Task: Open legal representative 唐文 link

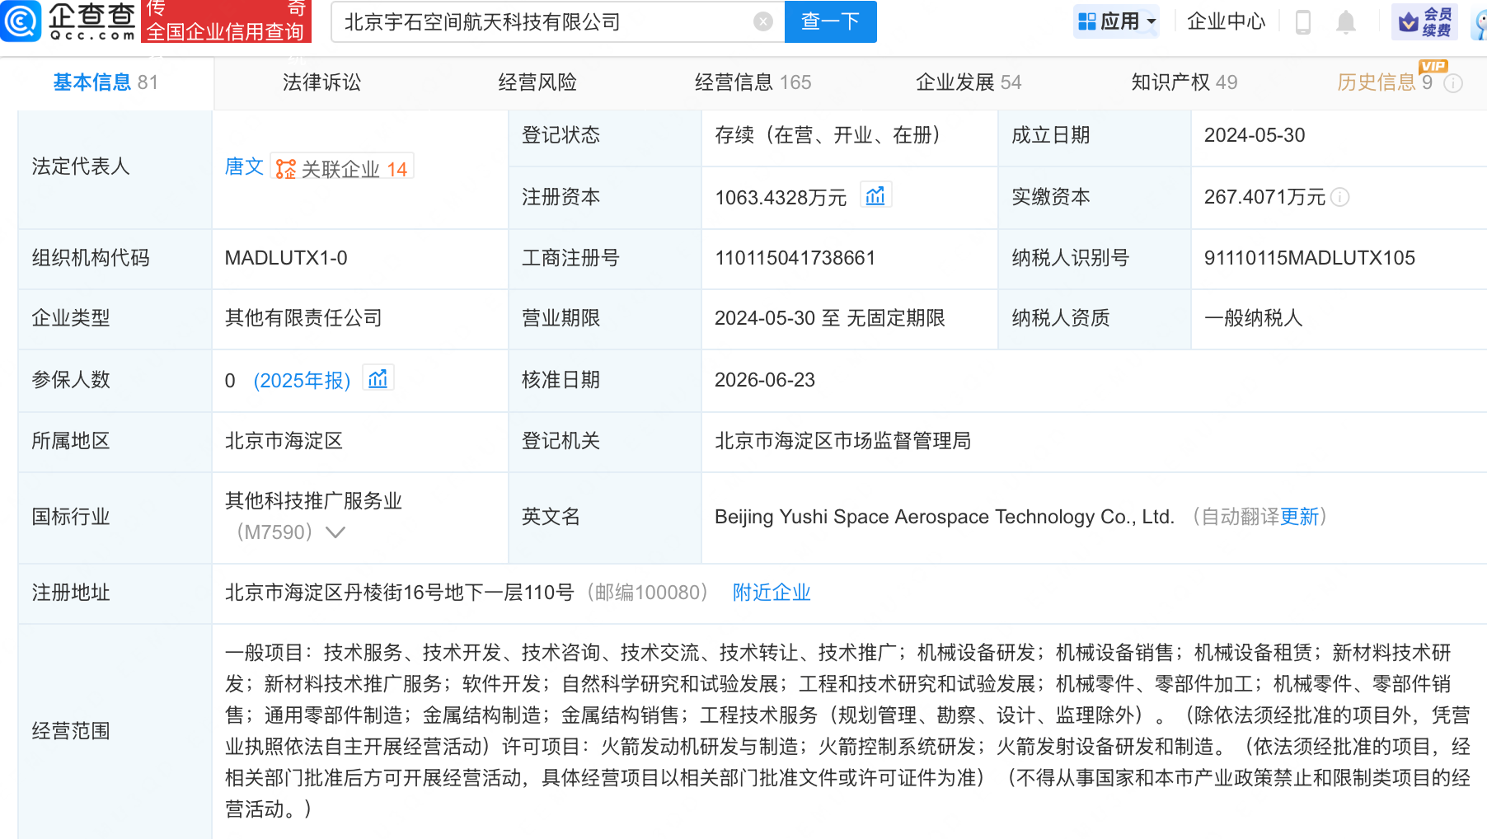Action: (x=244, y=167)
